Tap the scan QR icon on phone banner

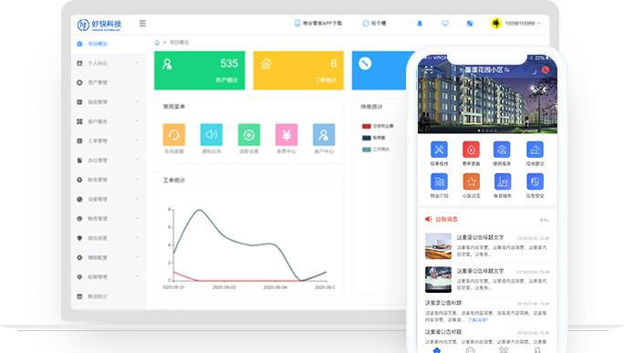(x=428, y=70)
